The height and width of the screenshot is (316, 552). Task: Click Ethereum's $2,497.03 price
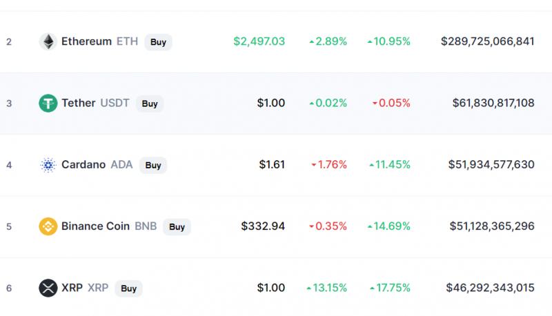tap(259, 41)
